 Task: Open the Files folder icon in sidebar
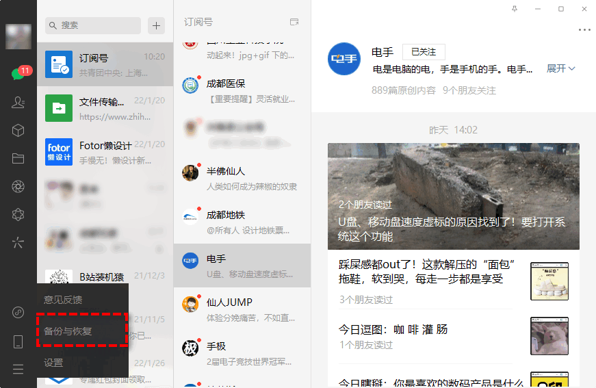[18, 158]
